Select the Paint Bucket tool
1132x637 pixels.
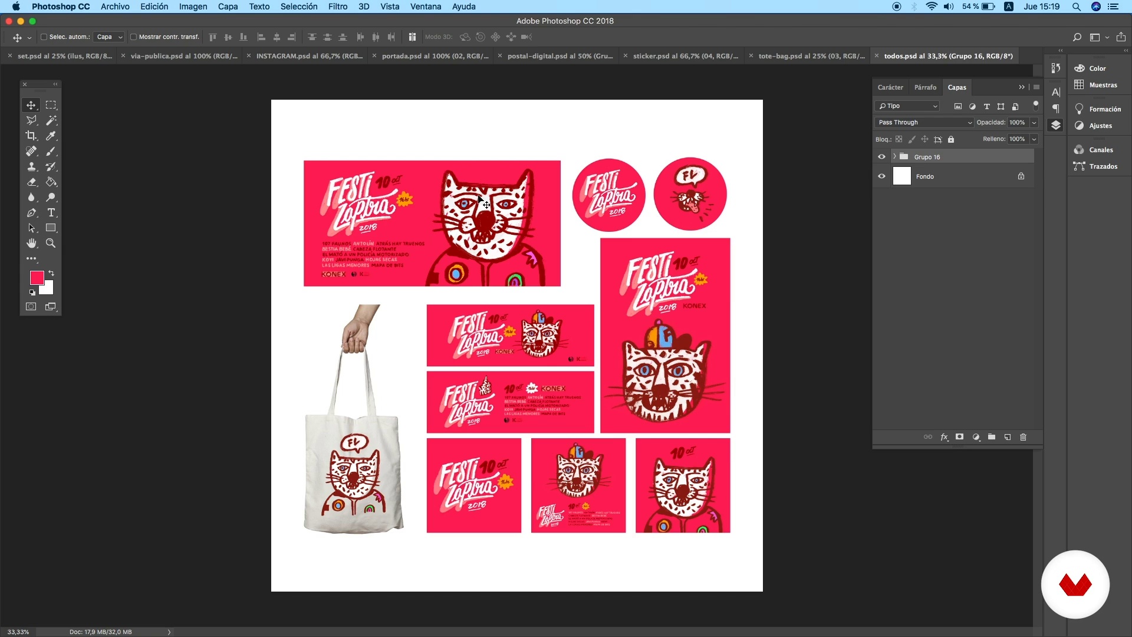51,182
